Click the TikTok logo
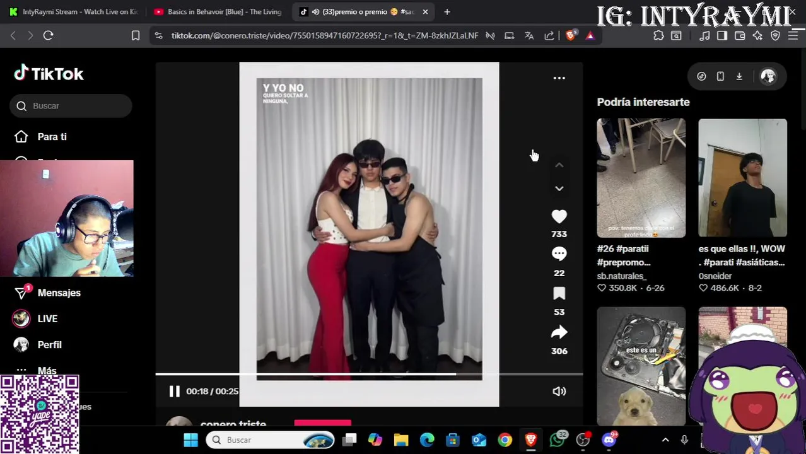806x454 pixels. (49, 74)
